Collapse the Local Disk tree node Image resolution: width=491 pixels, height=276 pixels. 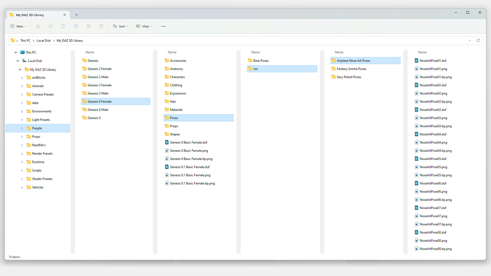coord(18,61)
